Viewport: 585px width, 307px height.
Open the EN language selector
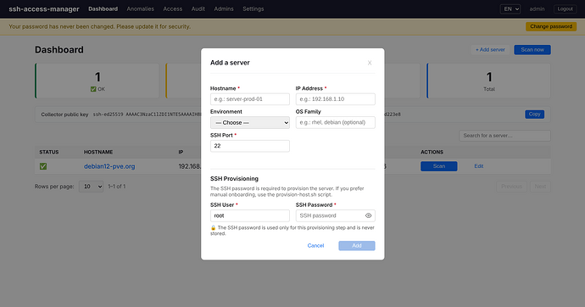pos(510,9)
